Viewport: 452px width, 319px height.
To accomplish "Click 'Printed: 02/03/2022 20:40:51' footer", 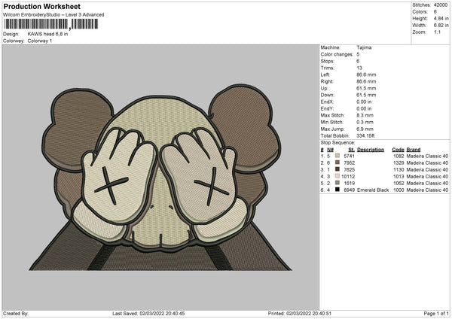I will [300, 314].
